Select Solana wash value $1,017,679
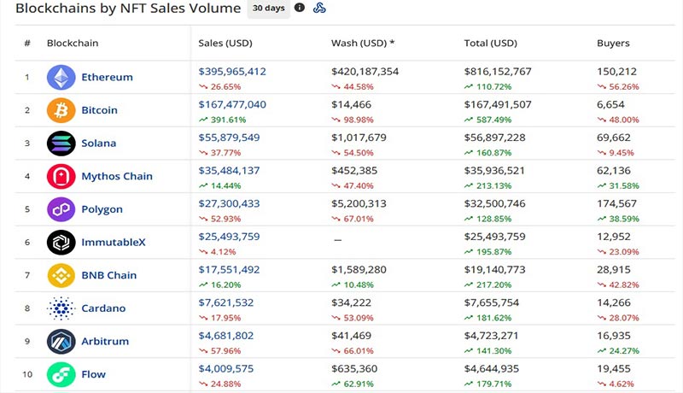This screenshot has width=683, height=393. point(359,138)
